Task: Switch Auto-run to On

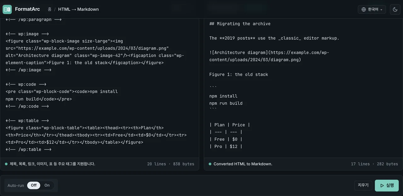Action: click(x=47, y=185)
